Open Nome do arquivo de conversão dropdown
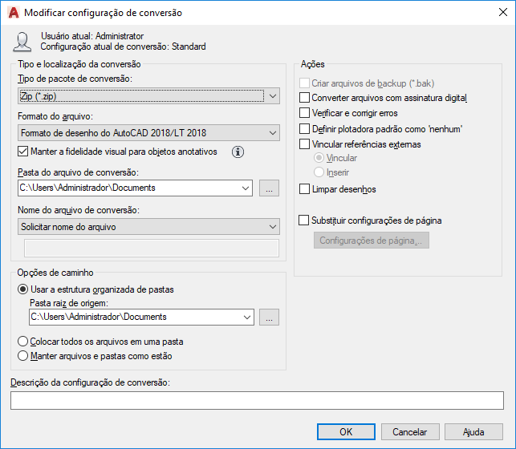The width and height of the screenshot is (516, 449). coord(148,226)
